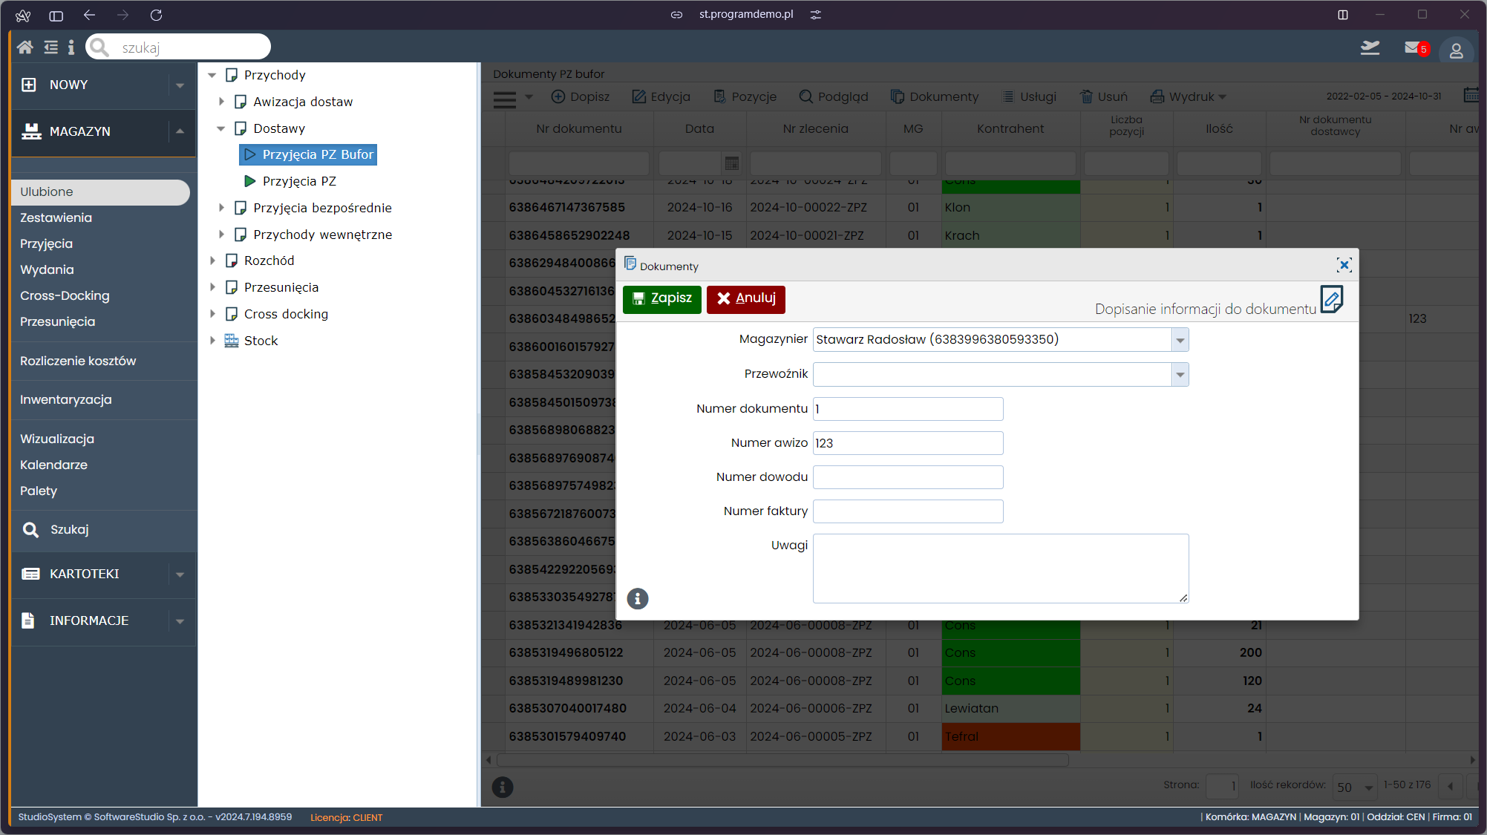Viewport: 1487px width, 835px height.
Task: Open Rozliczenie kosztów link
Action: [78, 361]
